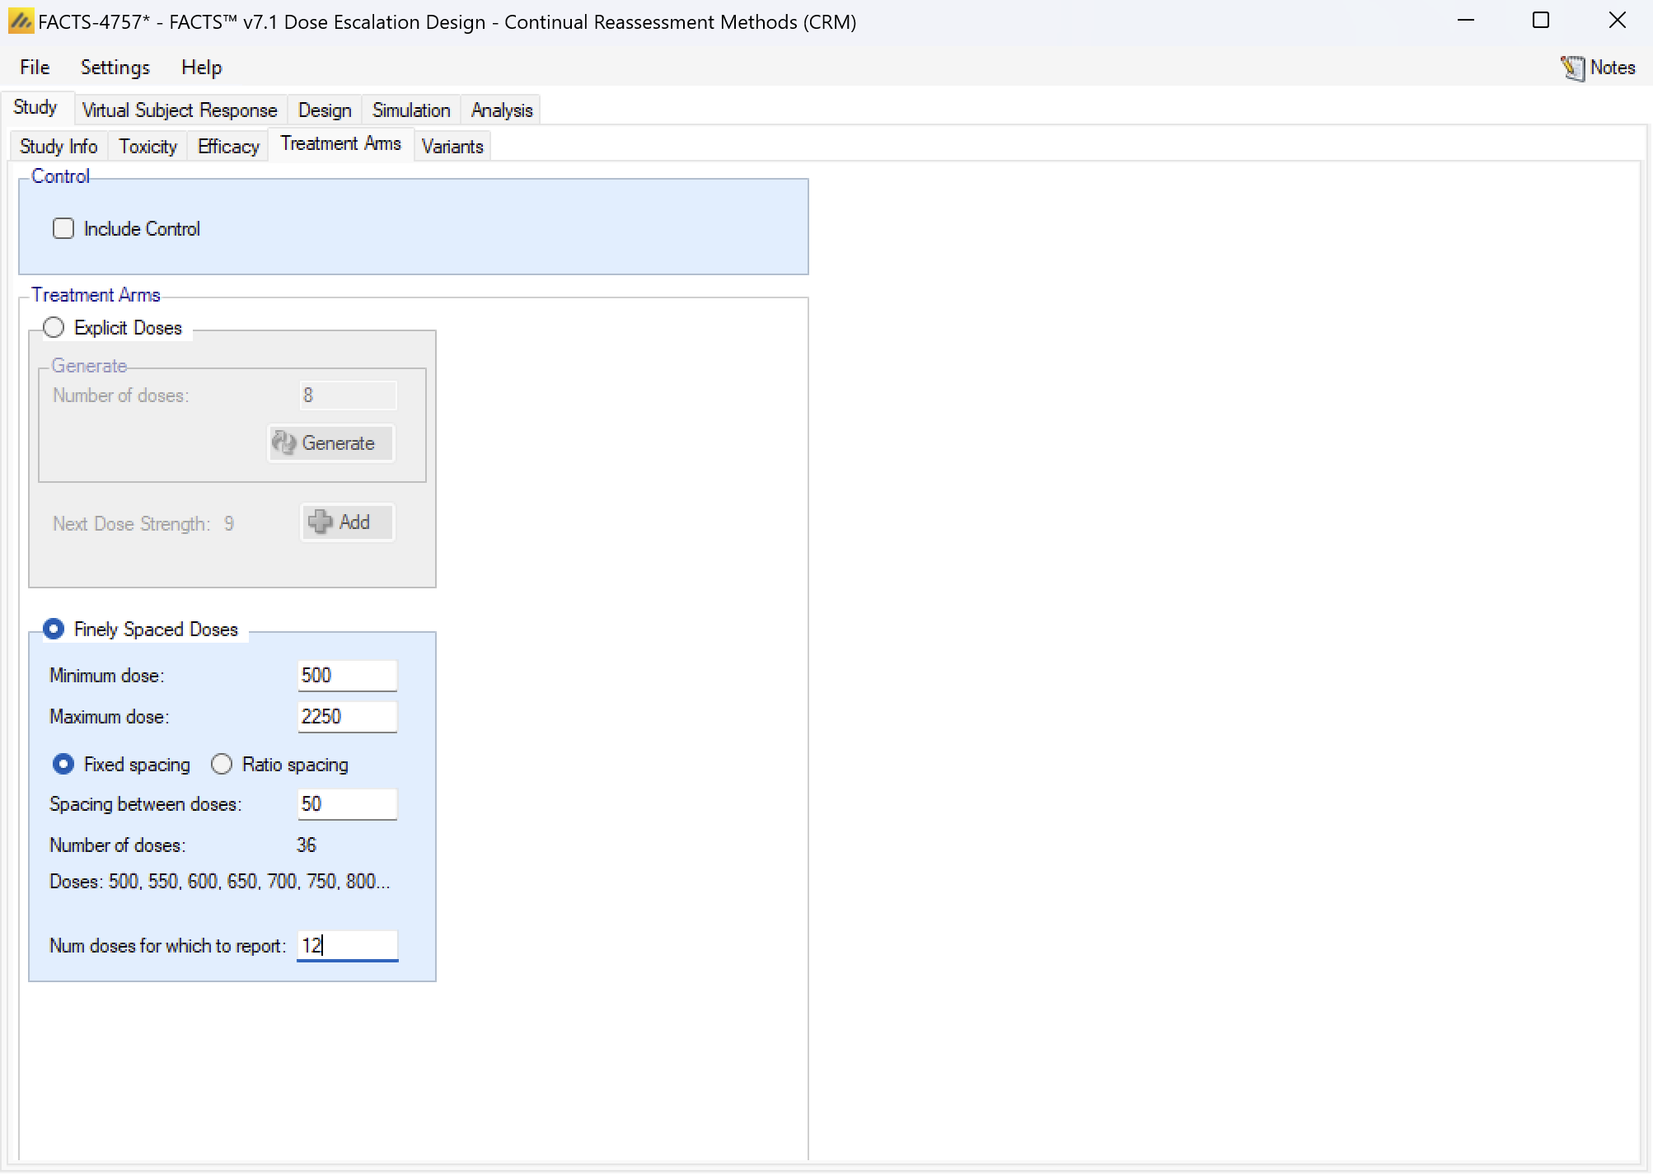Open the Variants sub-tab
Screen dimensions: 1653x1175
coord(452,147)
